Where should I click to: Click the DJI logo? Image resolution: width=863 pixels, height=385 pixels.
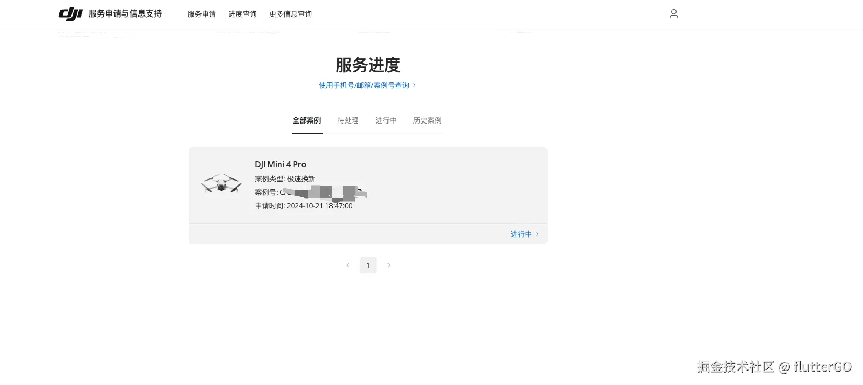(70, 14)
